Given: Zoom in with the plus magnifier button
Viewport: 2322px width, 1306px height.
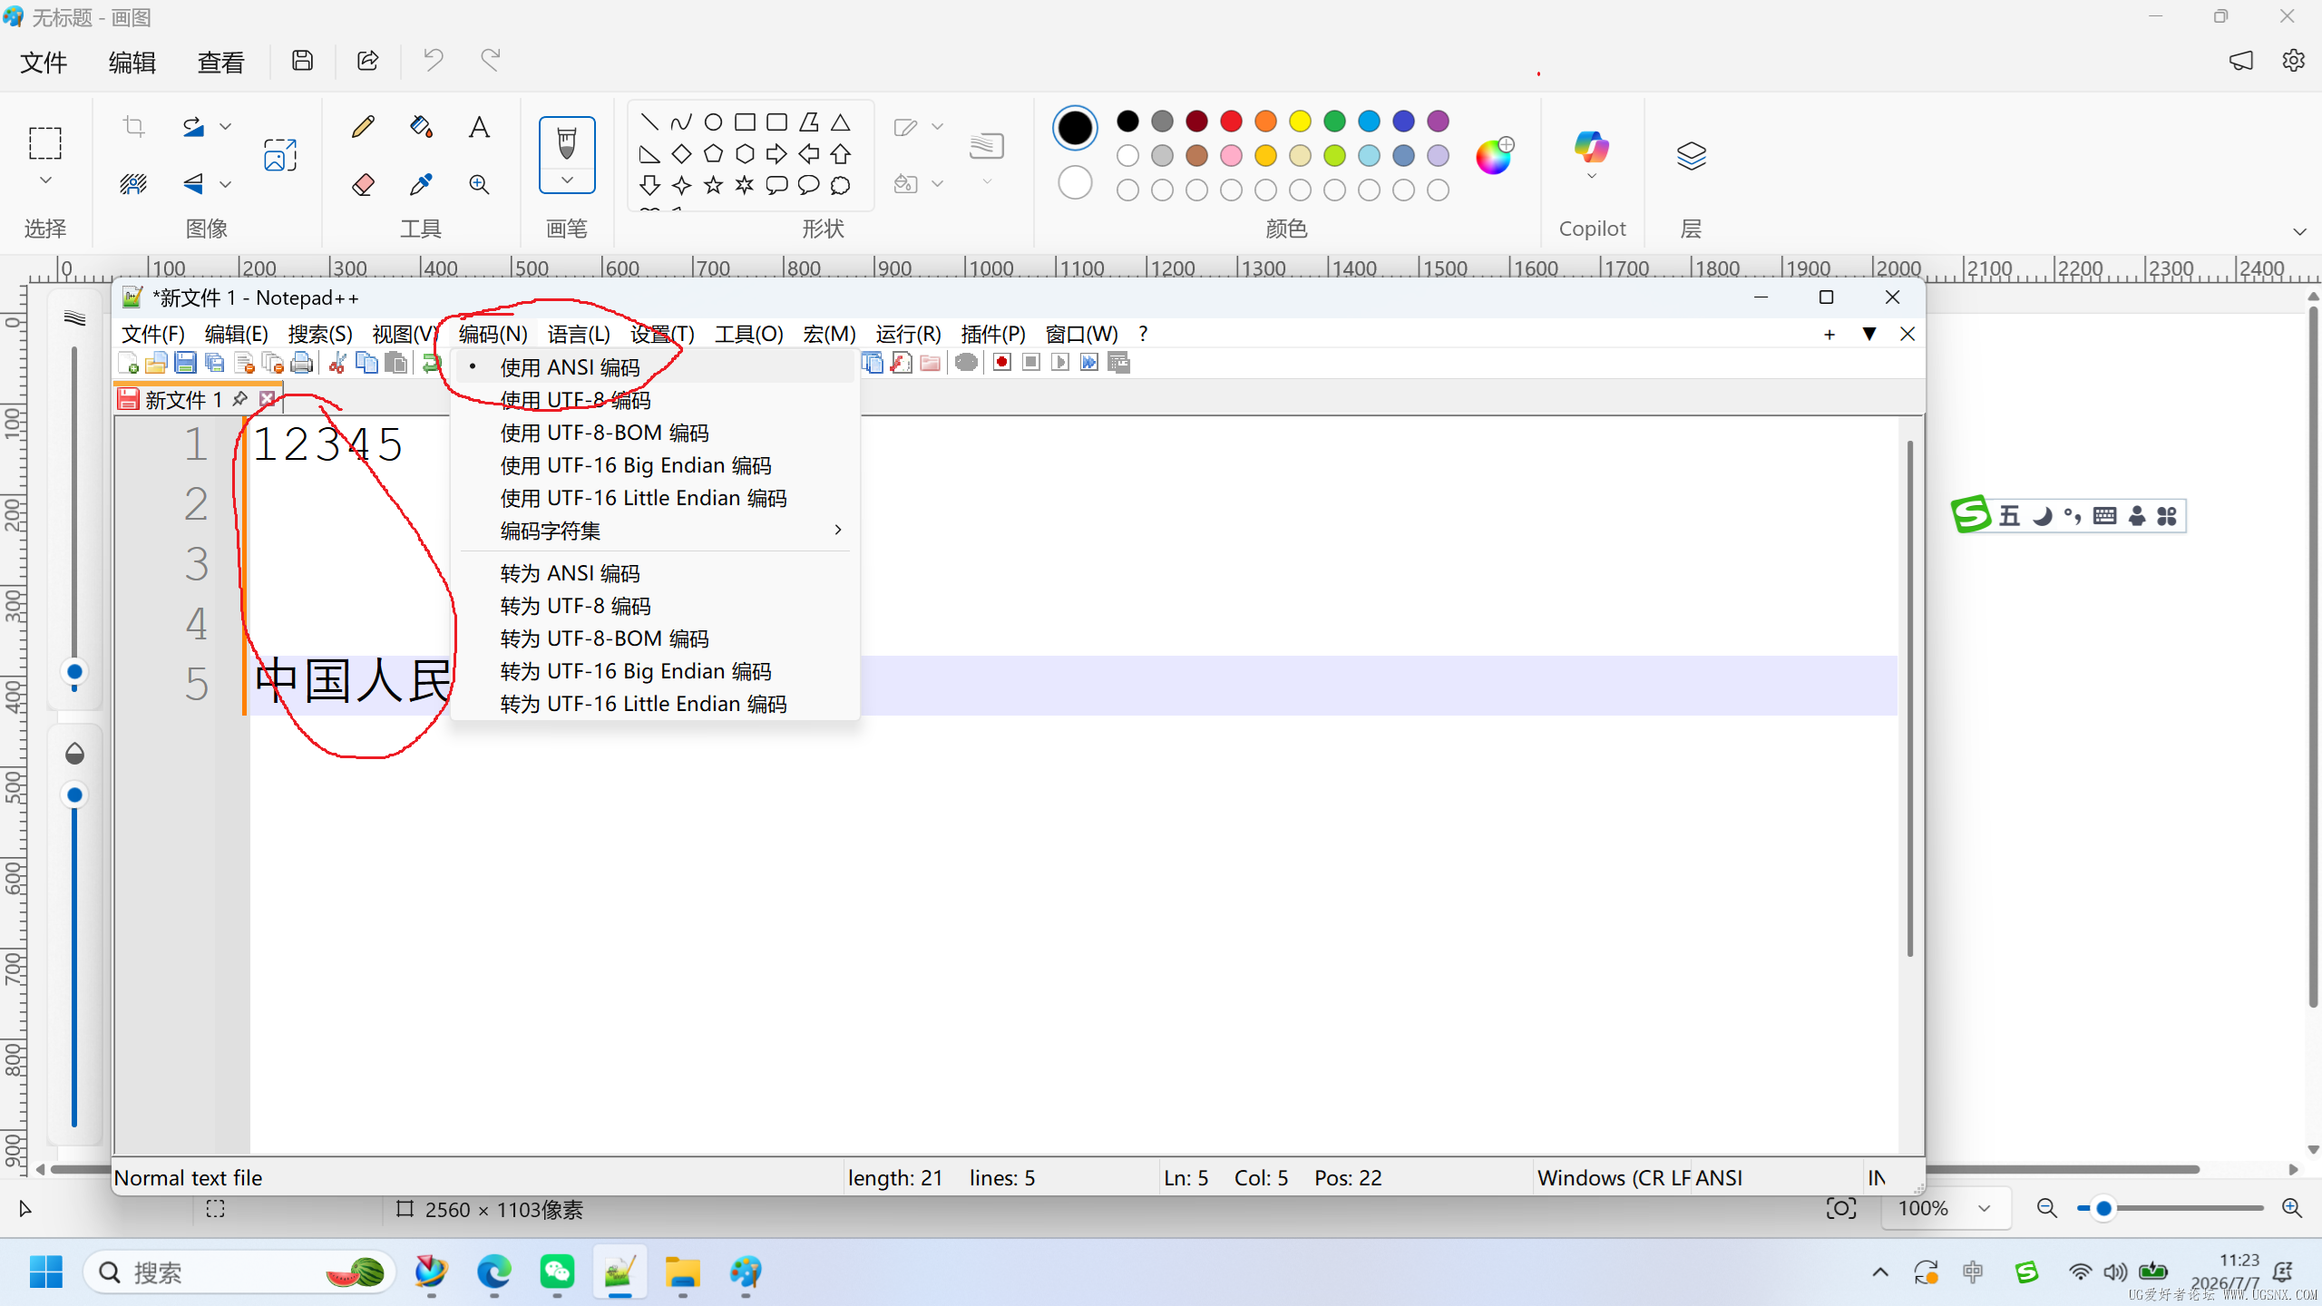Looking at the screenshot, I should 2292,1208.
